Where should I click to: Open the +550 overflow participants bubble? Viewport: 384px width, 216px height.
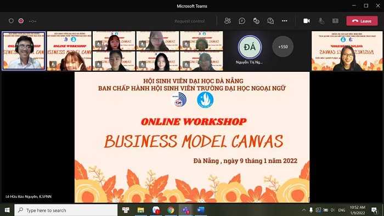coord(283,47)
